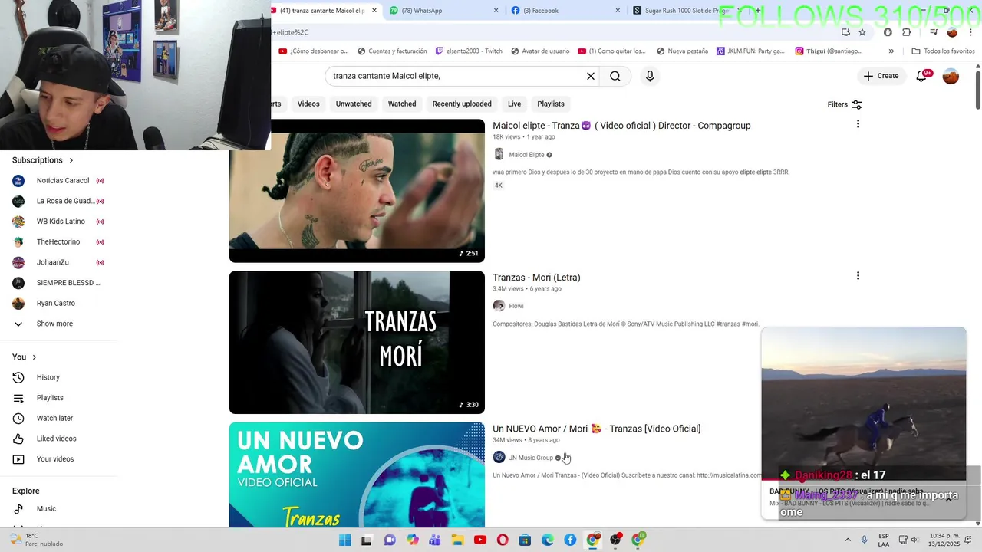Play TRANZAS MORÍ lyric video thumbnail
Screen dimensions: 982x552
[357, 342]
